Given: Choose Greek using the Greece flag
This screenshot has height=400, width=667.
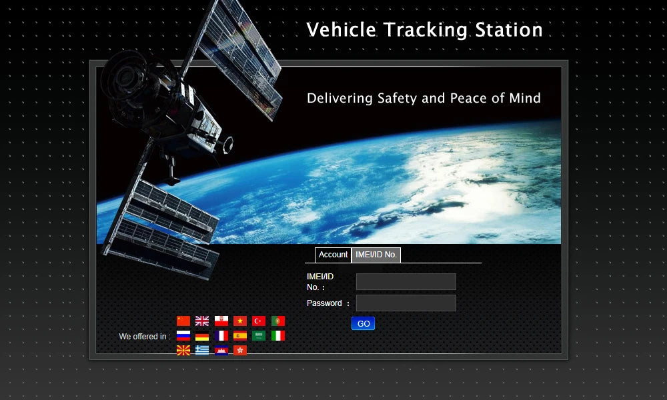Looking at the screenshot, I should [202, 350].
